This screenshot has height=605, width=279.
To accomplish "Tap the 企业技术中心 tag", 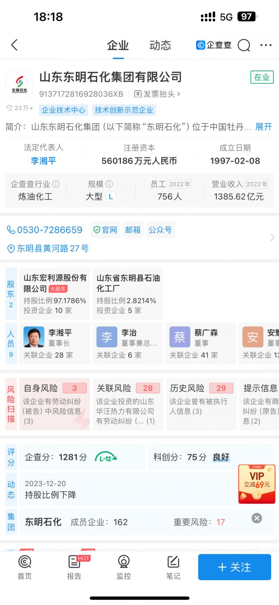I will click(x=64, y=110).
